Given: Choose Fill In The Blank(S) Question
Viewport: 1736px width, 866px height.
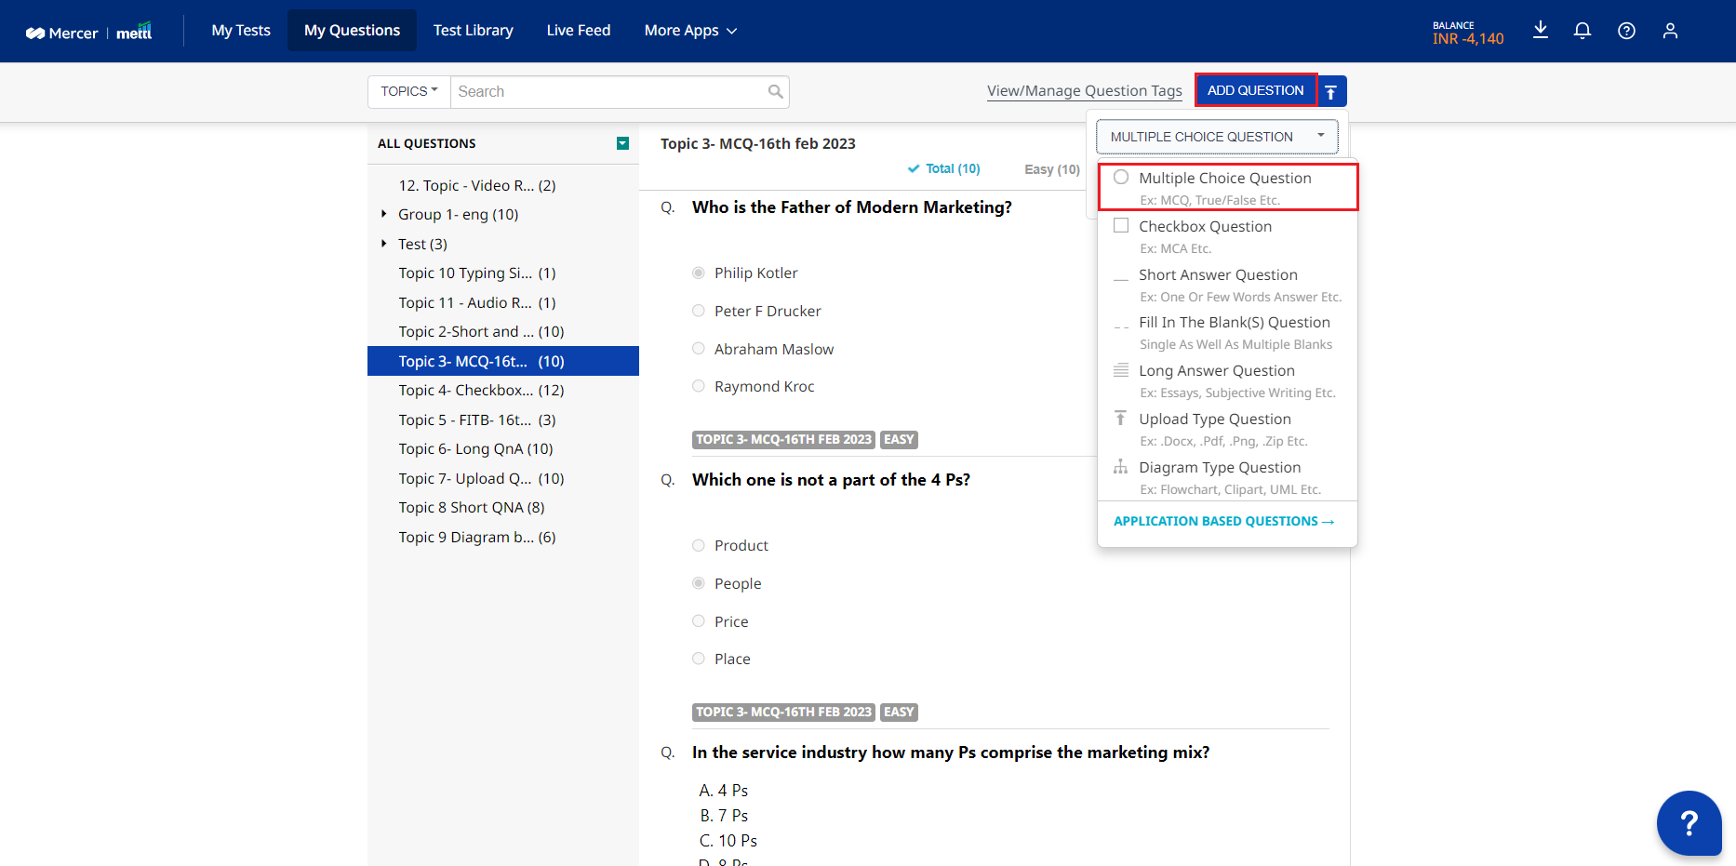Looking at the screenshot, I should point(1228,332).
